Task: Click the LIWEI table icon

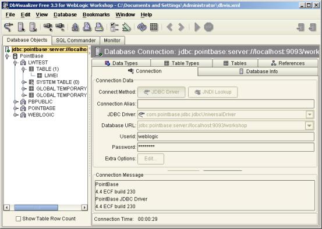Action: 40,76
